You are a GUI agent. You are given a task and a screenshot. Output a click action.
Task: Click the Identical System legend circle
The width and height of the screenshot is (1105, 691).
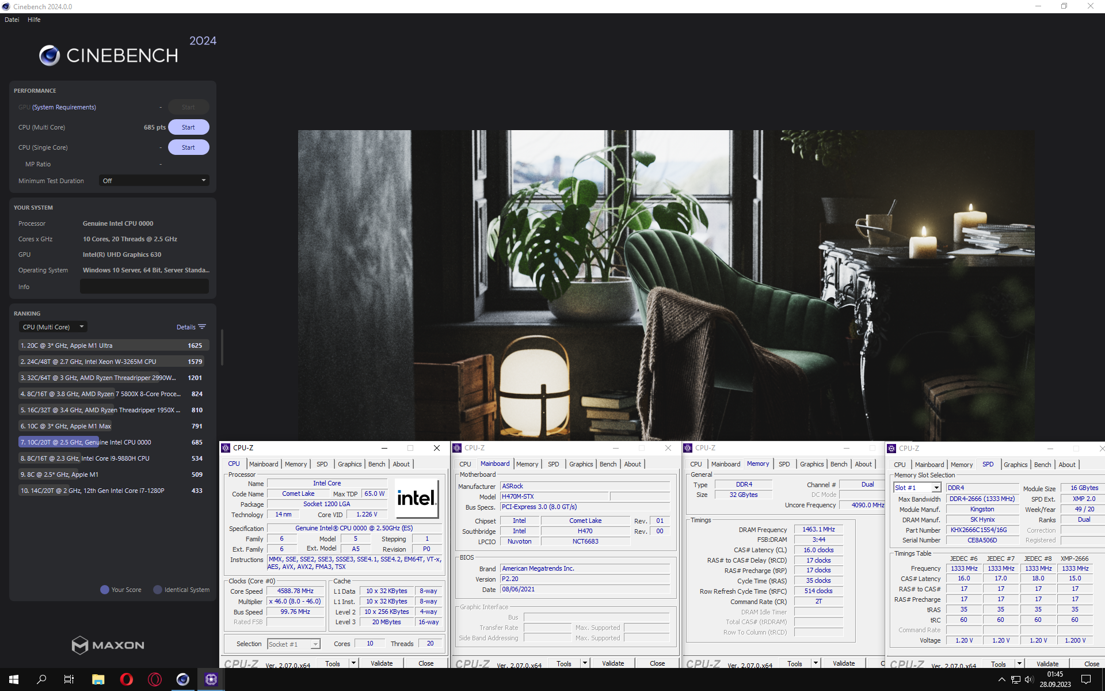(157, 590)
